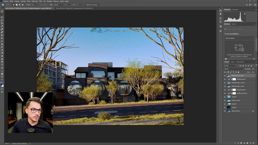Add a layer mask using bottom icon
The height and width of the screenshot is (145, 258).
241,143
